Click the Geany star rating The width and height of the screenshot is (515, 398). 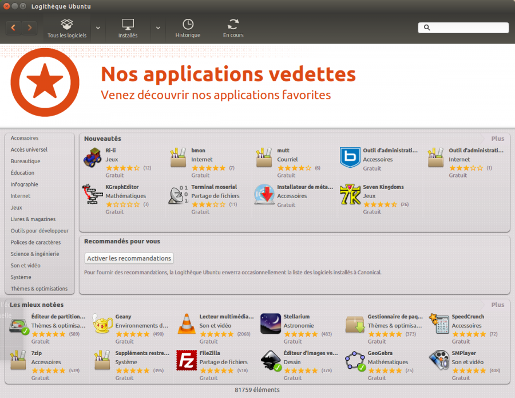coord(132,334)
